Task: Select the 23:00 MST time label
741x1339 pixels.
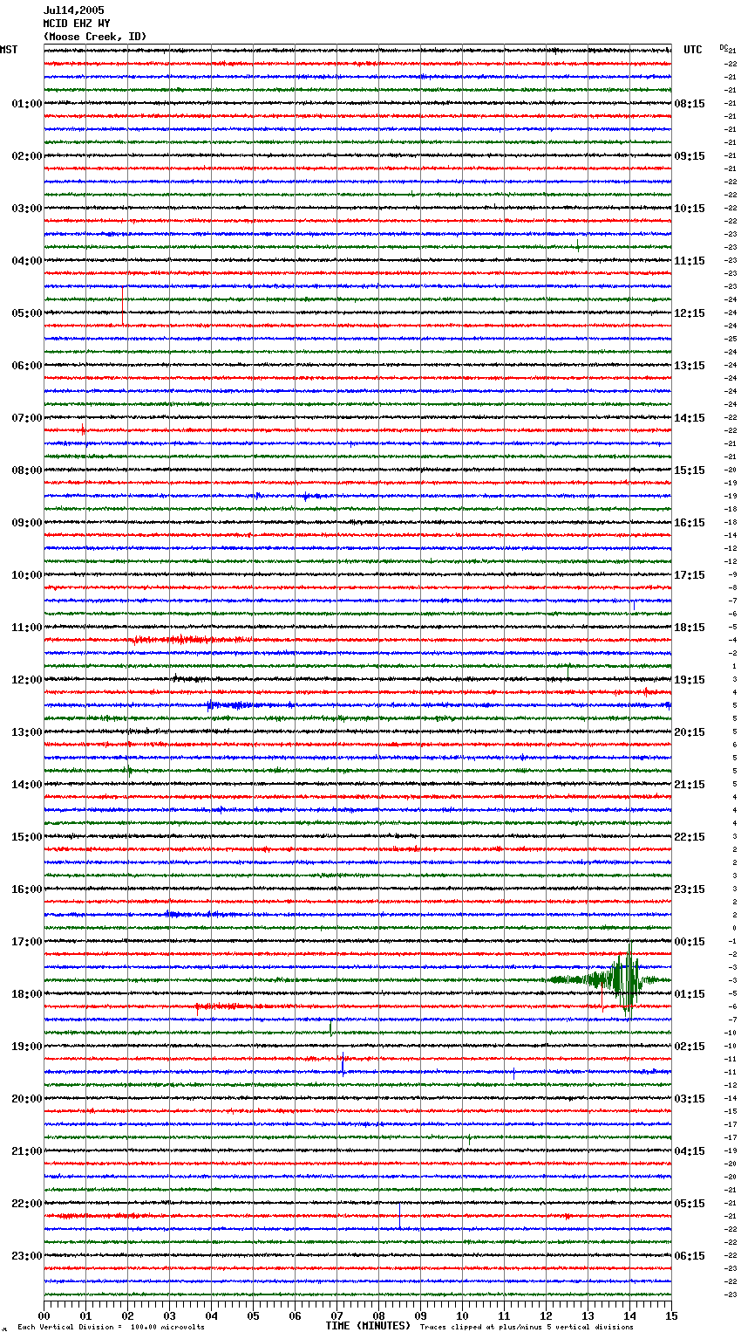Action: click(x=27, y=1256)
